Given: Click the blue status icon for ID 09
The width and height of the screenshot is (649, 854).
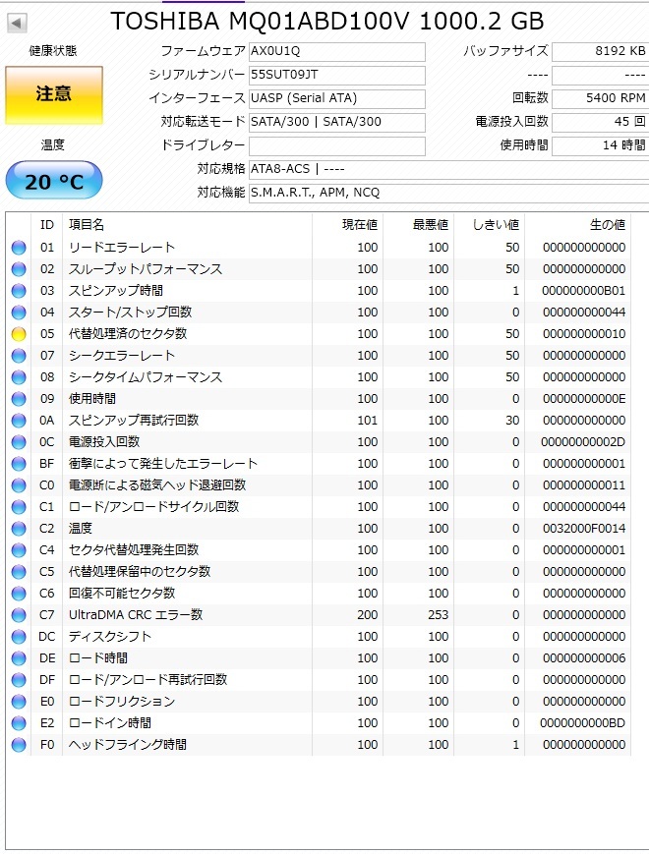Looking at the screenshot, I should pos(19,399).
